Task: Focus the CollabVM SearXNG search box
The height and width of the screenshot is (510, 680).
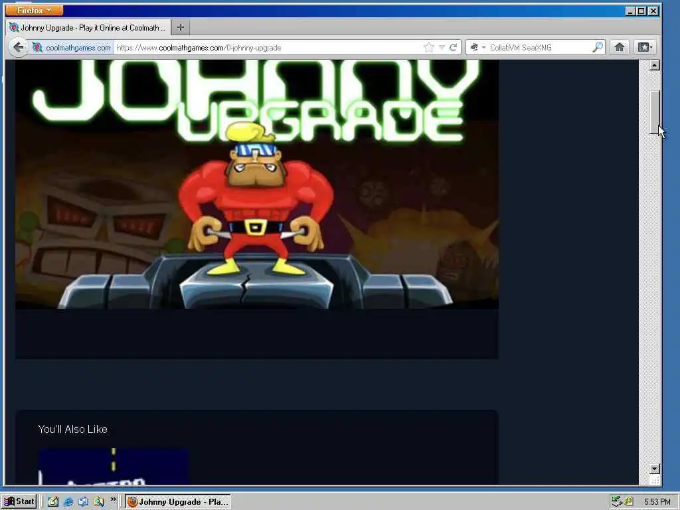Action: click(x=539, y=48)
